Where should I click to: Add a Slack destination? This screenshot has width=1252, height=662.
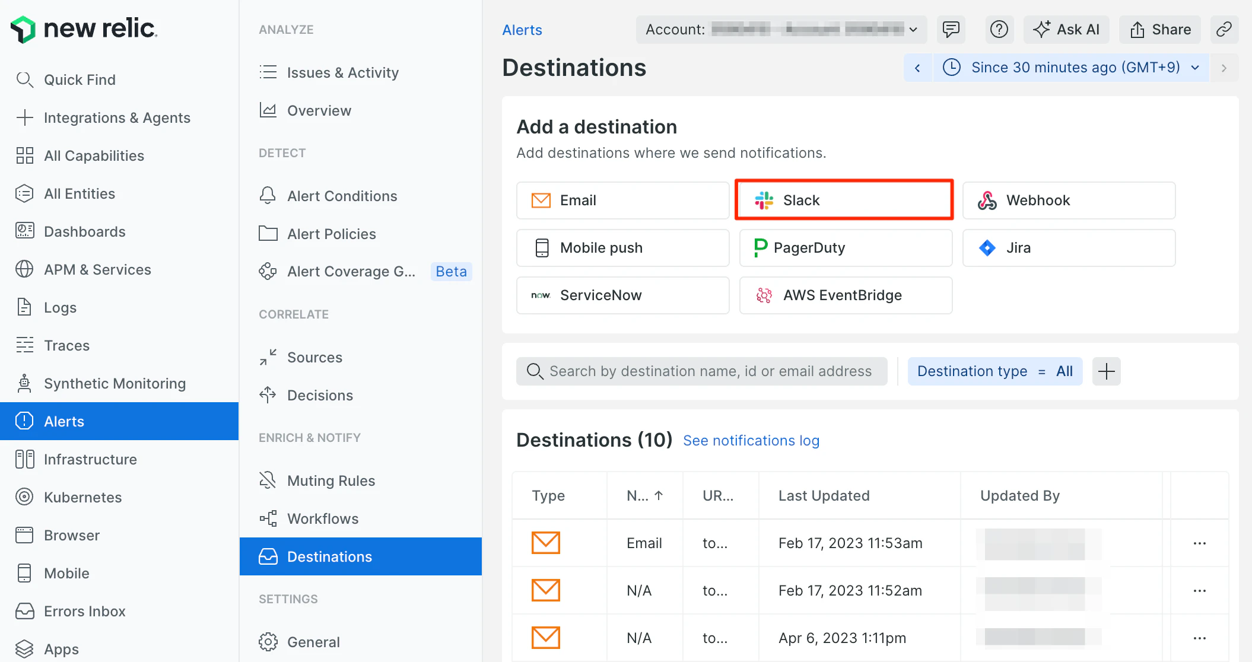tap(846, 200)
